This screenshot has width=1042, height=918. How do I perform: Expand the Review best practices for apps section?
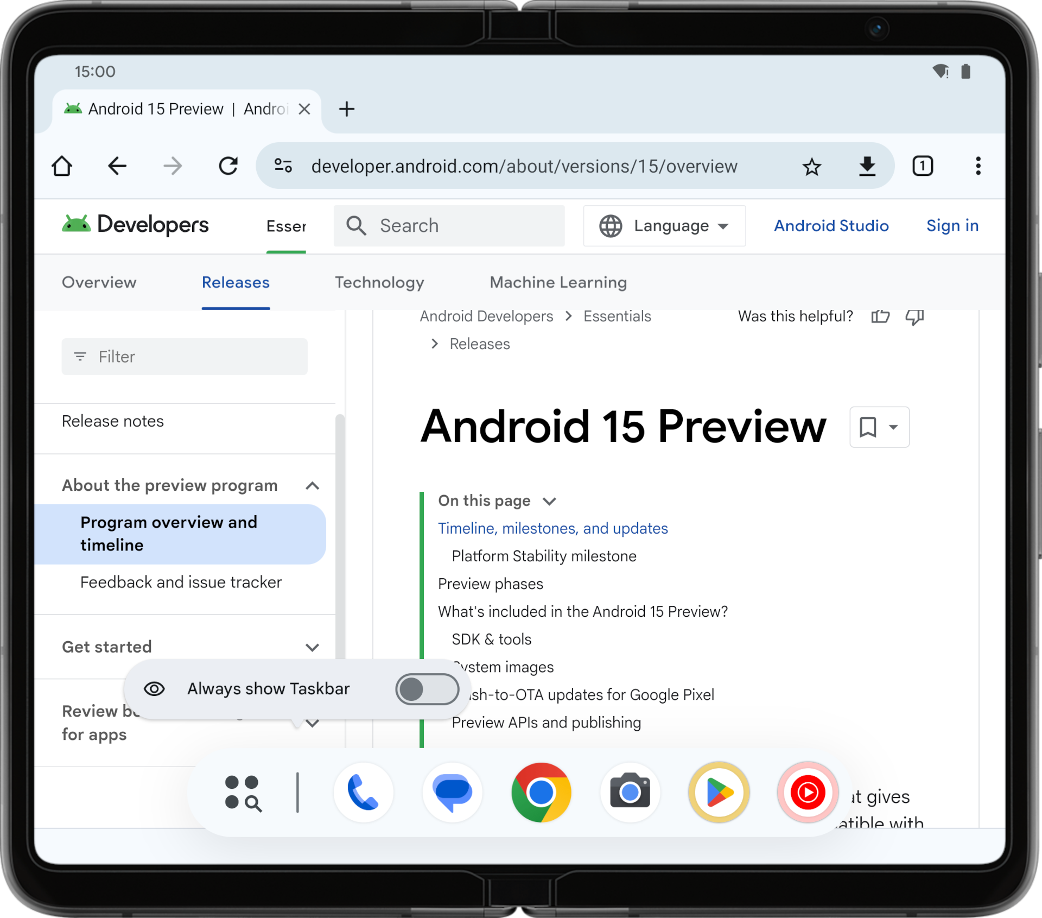[x=314, y=721]
